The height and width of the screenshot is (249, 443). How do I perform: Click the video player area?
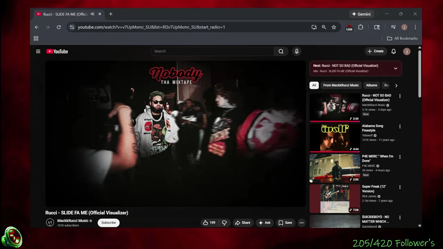point(175,134)
